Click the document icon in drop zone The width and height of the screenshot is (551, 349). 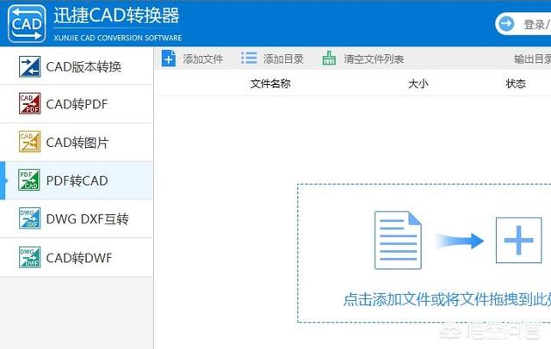(x=398, y=241)
